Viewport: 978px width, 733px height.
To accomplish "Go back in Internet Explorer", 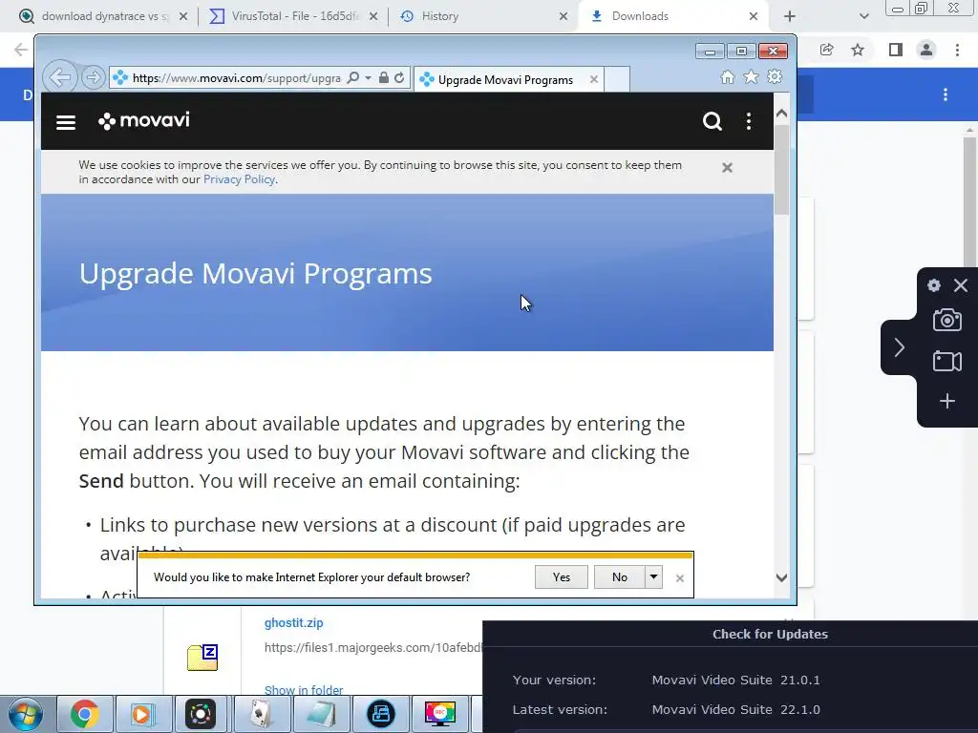I will 60,77.
